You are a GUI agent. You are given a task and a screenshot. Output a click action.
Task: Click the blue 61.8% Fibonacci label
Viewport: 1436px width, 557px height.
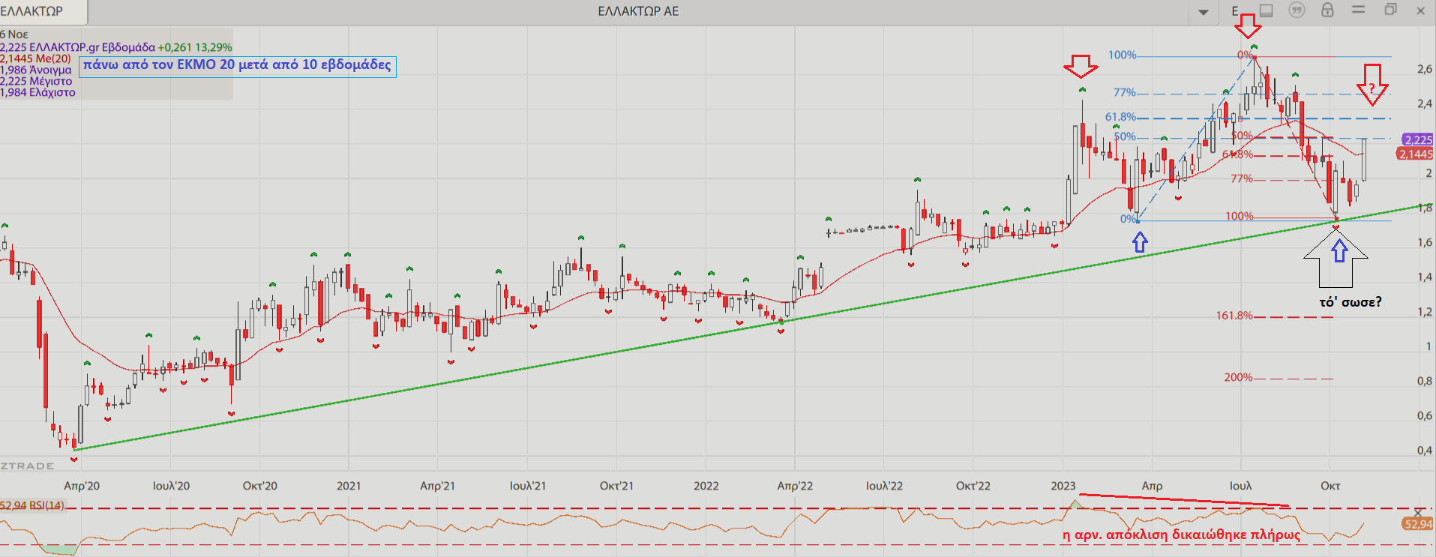[x=1120, y=117]
